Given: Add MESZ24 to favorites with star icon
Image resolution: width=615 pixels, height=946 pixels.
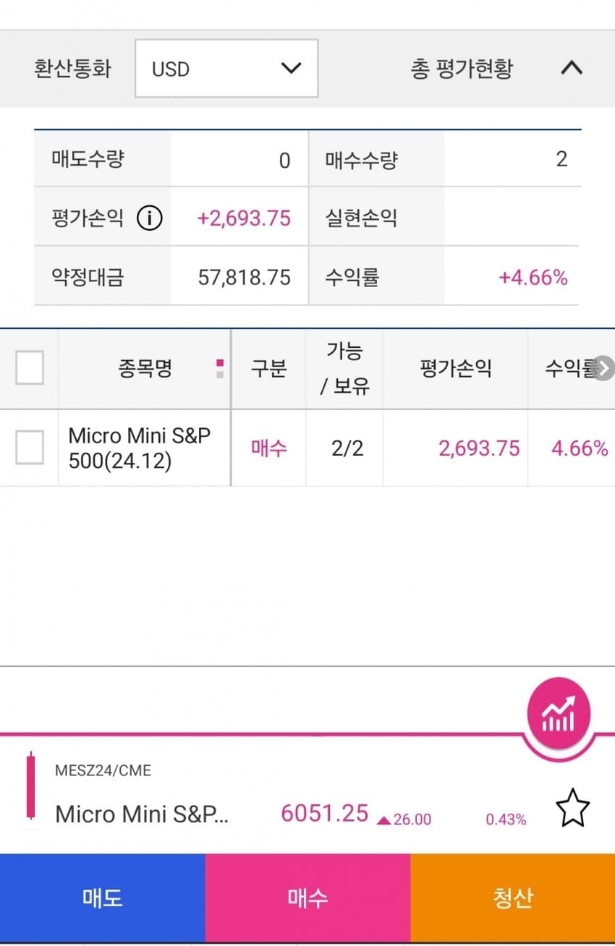Looking at the screenshot, I should pyautogui.click(x=572, y=809).
